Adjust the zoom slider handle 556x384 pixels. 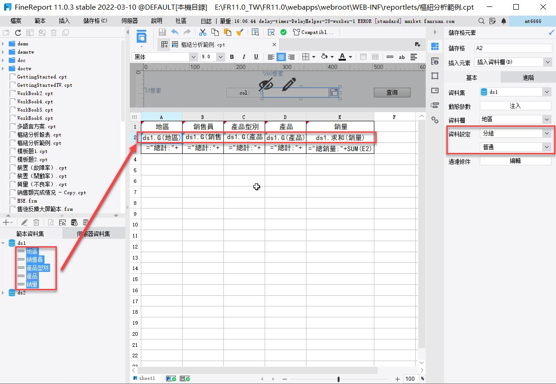click(x=339, y=379)
